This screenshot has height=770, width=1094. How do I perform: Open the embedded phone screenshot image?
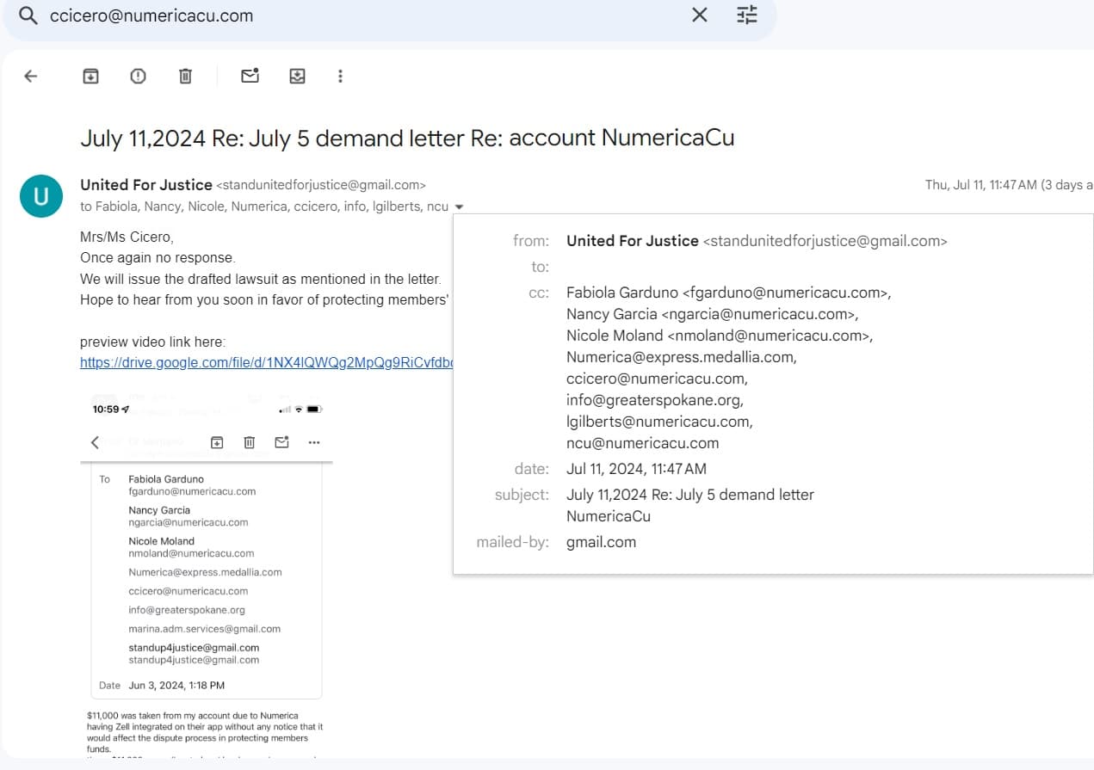(207, 576)
